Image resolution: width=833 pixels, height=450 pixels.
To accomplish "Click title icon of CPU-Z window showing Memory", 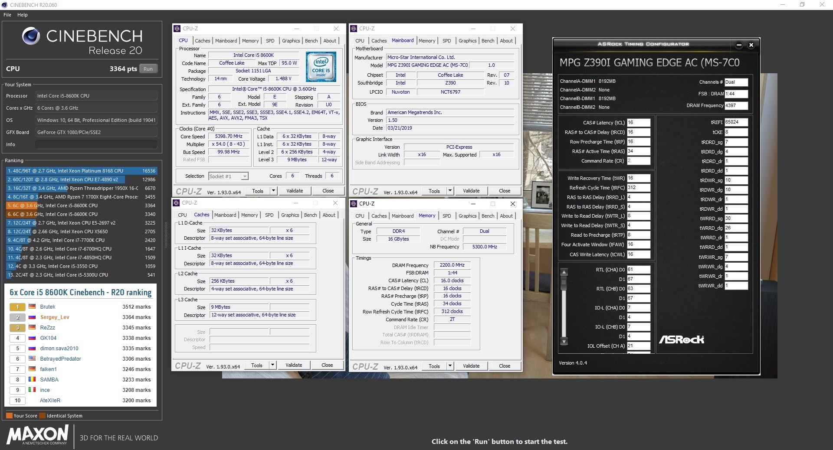I will (x=354, y=204).
